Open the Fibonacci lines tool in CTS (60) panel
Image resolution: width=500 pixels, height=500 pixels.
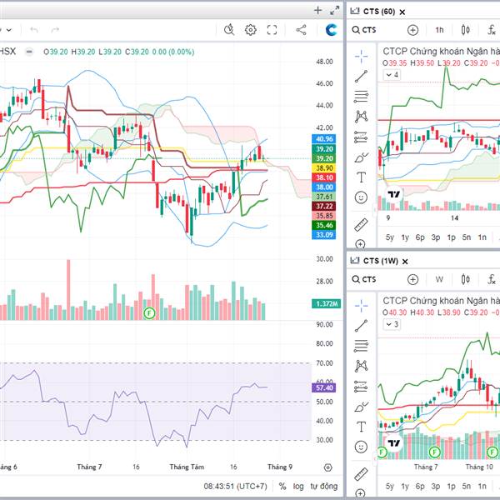[x=361, y=97]
